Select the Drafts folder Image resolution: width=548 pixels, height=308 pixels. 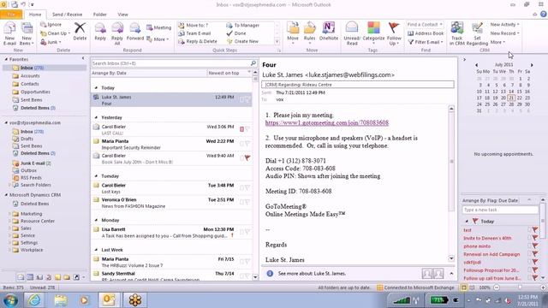click(27, 139)
